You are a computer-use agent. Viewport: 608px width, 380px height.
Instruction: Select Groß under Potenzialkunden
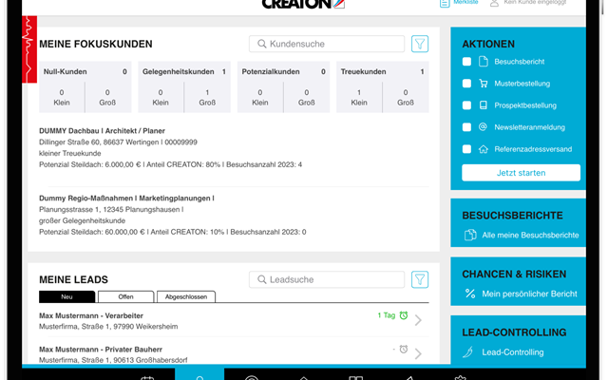307,97
